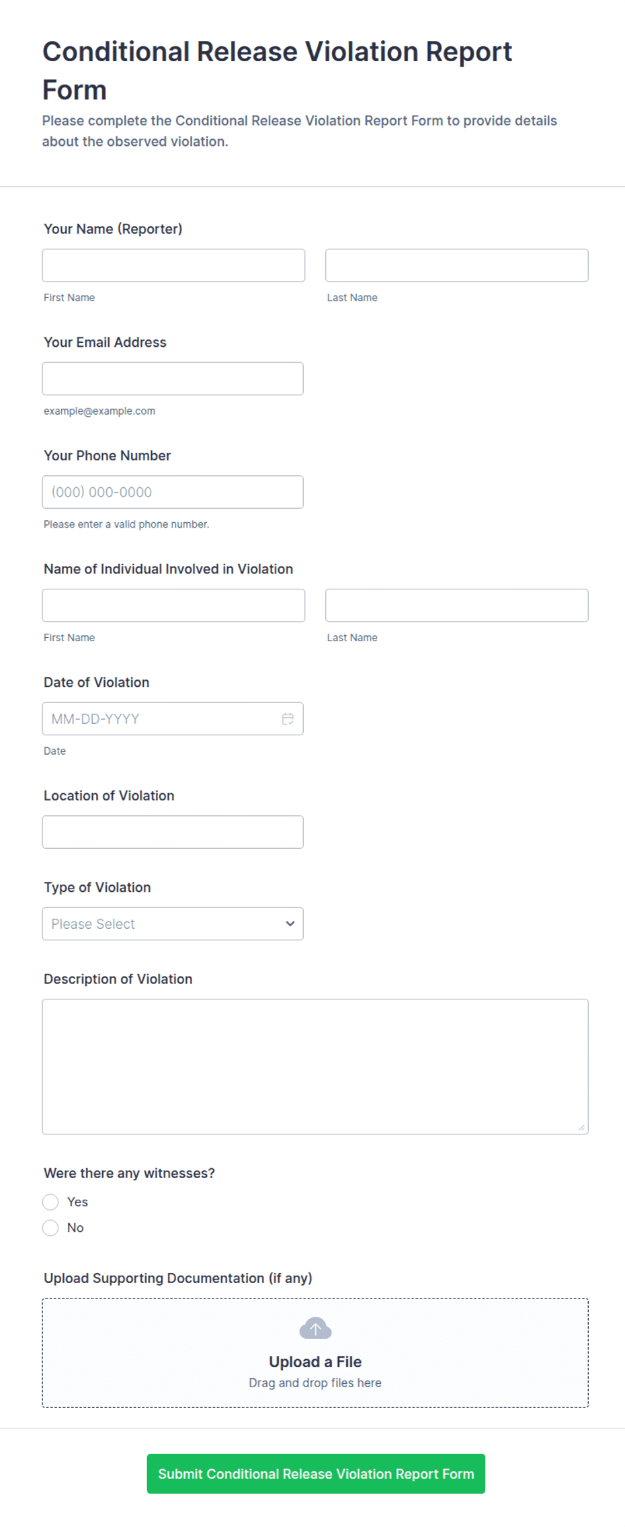Open the Type of Violation dropdown
The width and height of the screenshot is (625, 1527).
tap(173, 923)
